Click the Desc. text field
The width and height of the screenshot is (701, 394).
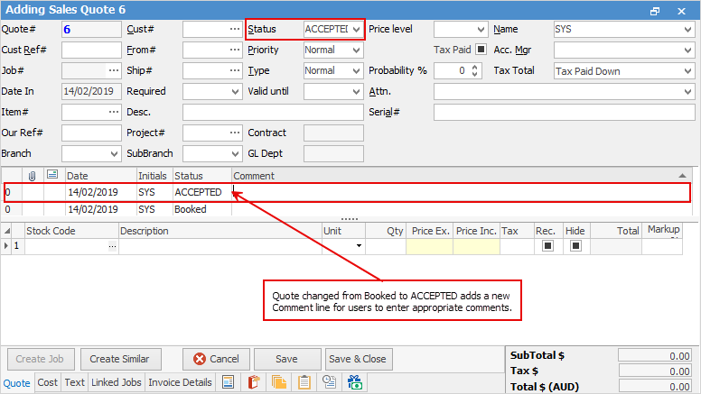point(271,112)
